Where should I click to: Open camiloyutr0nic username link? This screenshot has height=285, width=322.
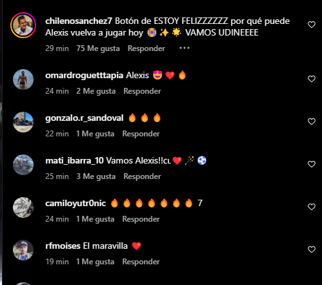pyautogui.click(x=75, y=204)
